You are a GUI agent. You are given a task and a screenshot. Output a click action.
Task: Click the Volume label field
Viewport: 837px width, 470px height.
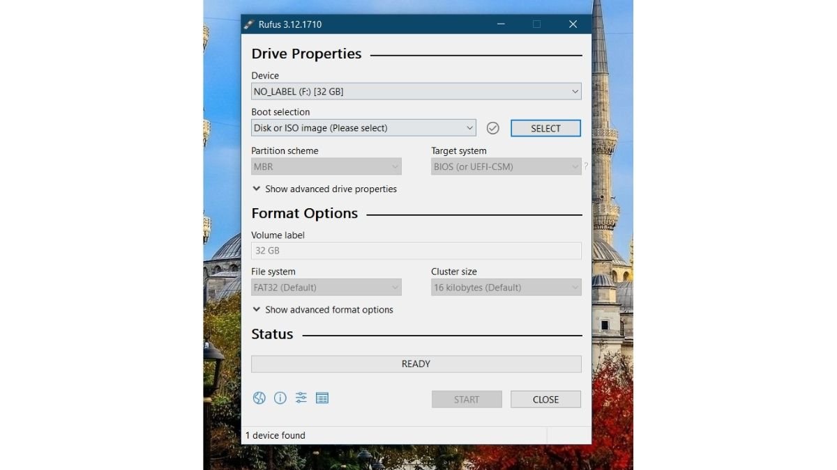tap(416, 251)
